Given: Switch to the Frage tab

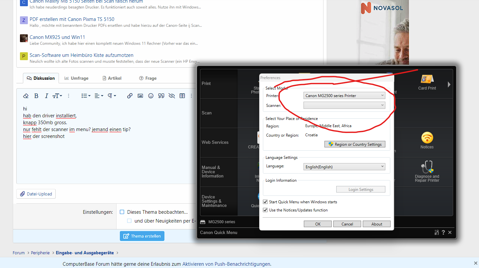Looking at the screenshot, I should tap(148, 78).
